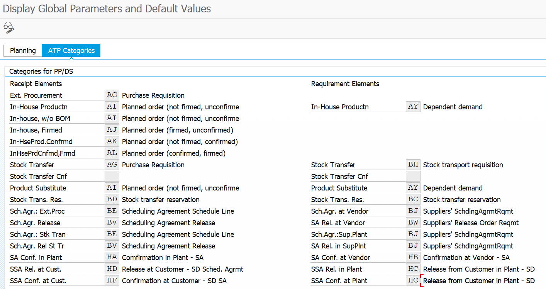Click the BE field for Sch.Agr.: Ext.Proc

(x=112, y=211)
